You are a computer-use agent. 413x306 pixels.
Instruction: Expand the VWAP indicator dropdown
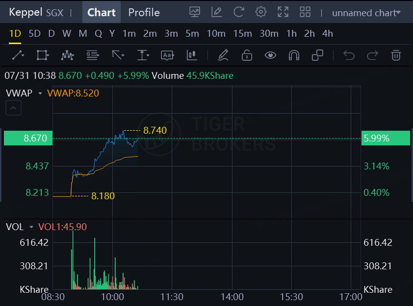40,93
